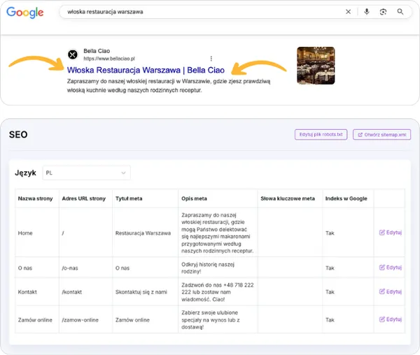The width and height of the screenshot is (420, 355).
Task: Click the Tak index value in Home row
Action: coord(330,233)
